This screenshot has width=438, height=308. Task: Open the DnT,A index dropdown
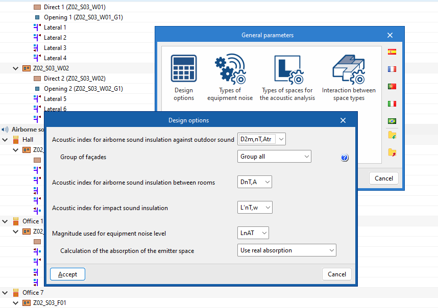pos(254,182)
